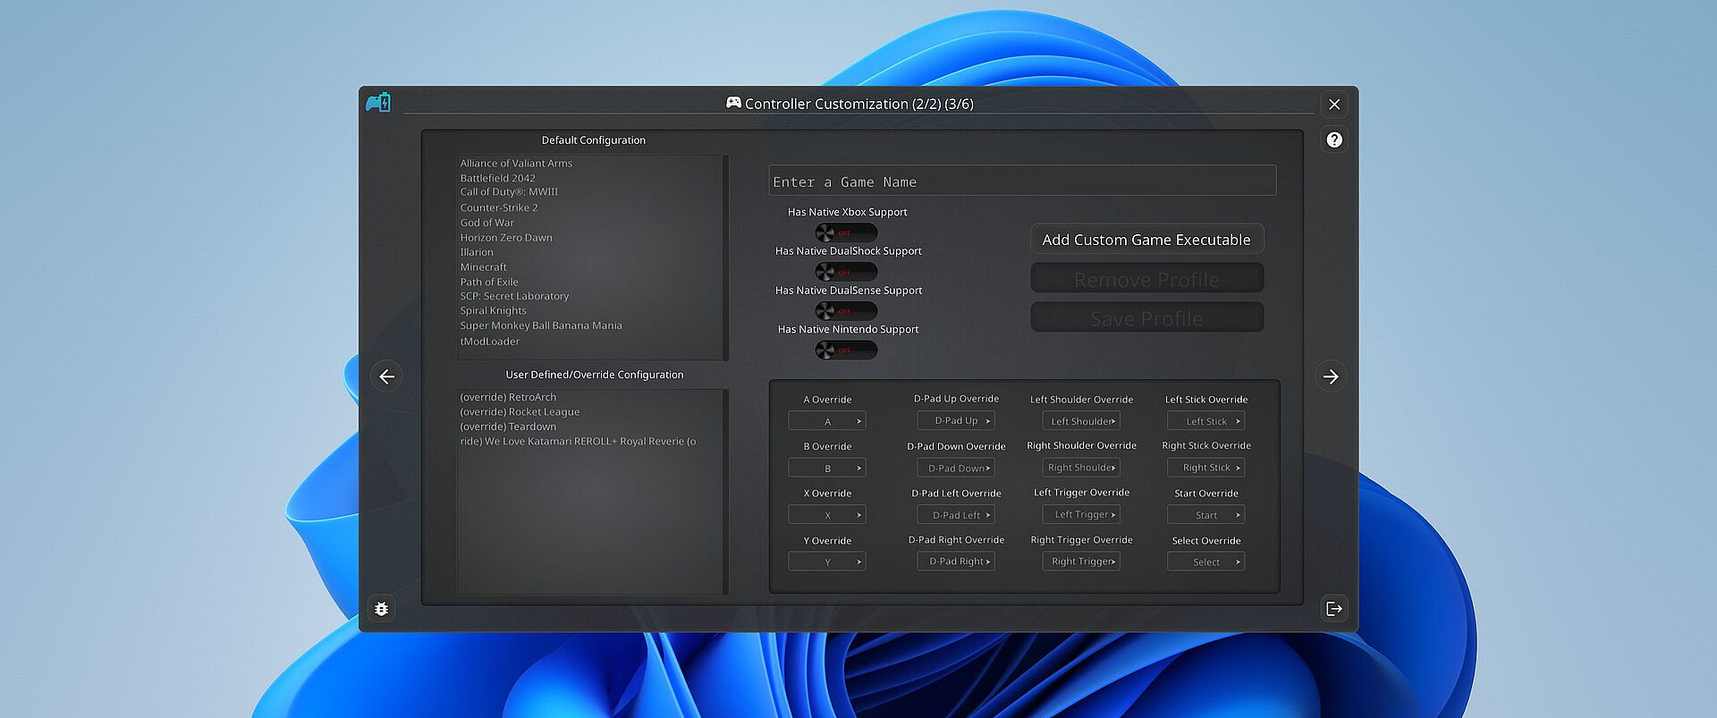Click the bug report icon
The image size is (1717, 718).
382,609
